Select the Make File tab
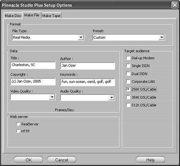 (x=32, y=15)
